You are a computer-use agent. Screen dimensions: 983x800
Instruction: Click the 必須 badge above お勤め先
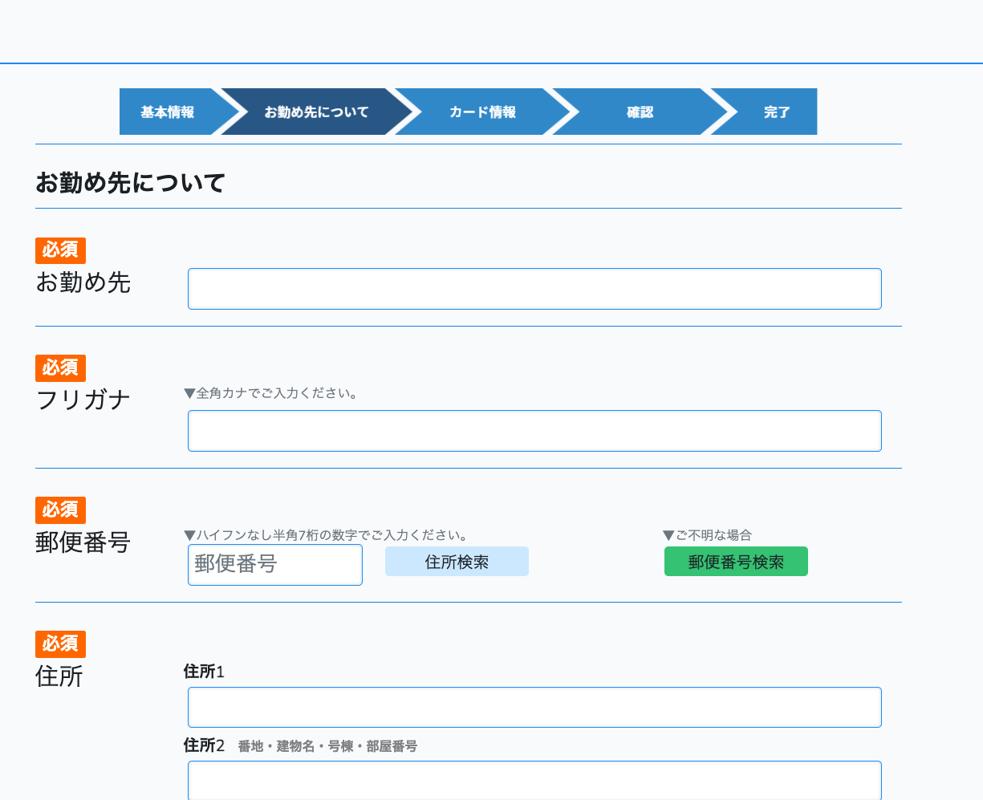pyautogui.click(x=60, y=250)
